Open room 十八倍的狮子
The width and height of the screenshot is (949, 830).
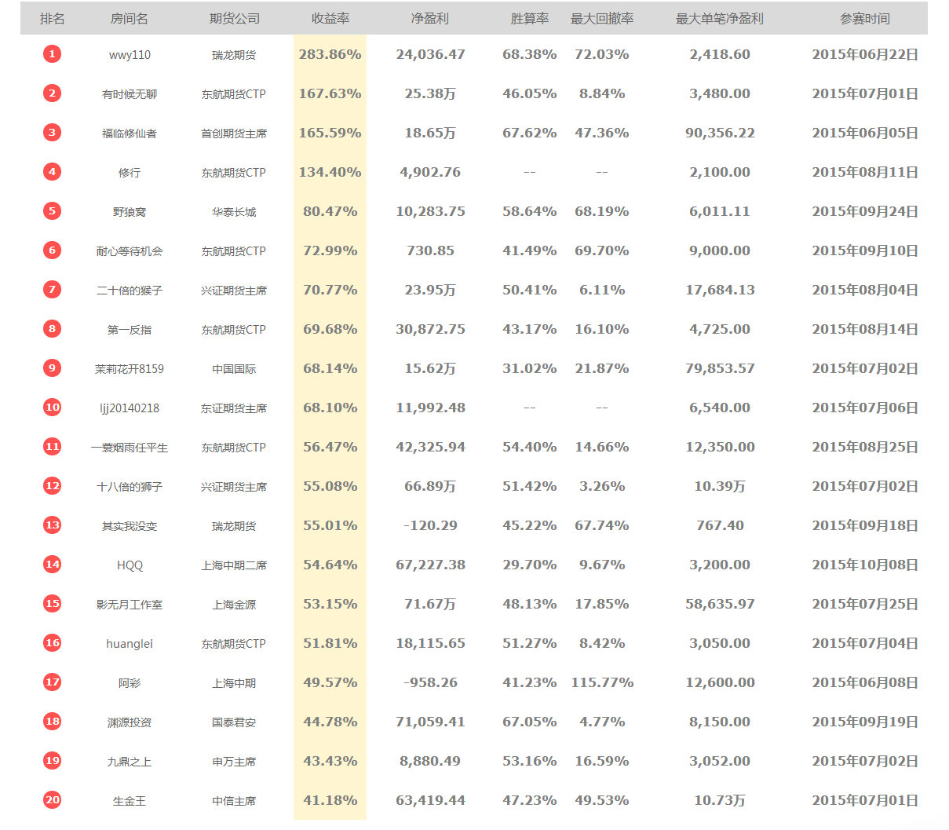(130, 487)
